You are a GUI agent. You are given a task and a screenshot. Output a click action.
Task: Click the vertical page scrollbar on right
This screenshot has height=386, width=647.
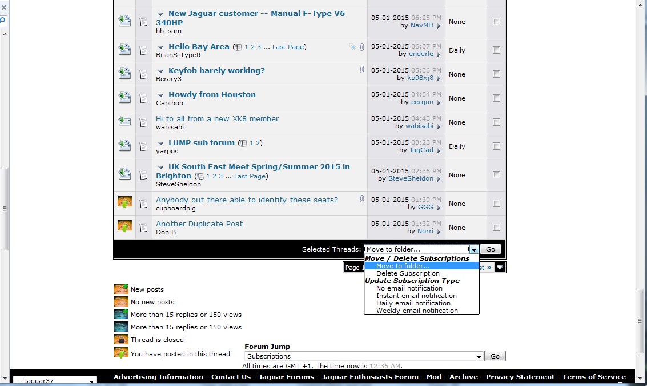click(641, 320)
